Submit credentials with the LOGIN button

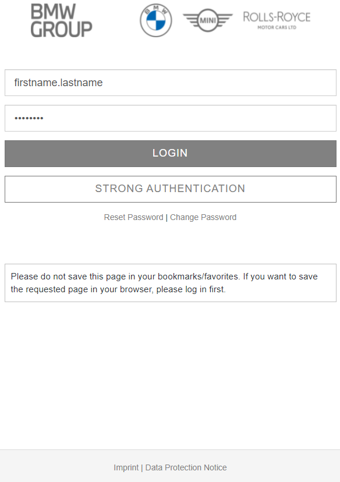(171, 154)
